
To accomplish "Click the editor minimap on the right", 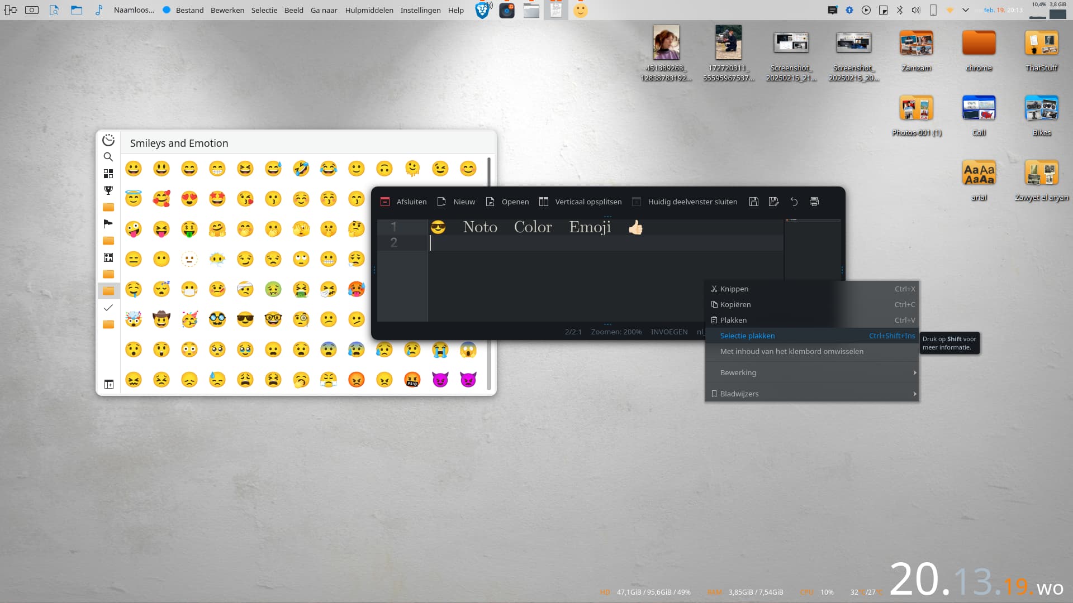I will click(x=813, y=249).
